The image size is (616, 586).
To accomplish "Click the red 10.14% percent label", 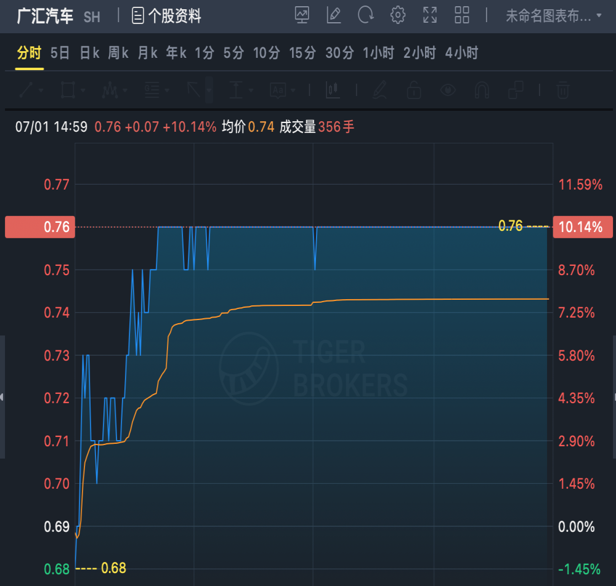I will point(583,227).
